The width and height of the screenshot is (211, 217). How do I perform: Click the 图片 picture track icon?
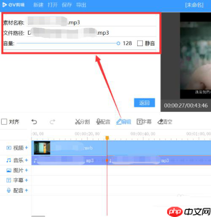(x=9, y=170)
